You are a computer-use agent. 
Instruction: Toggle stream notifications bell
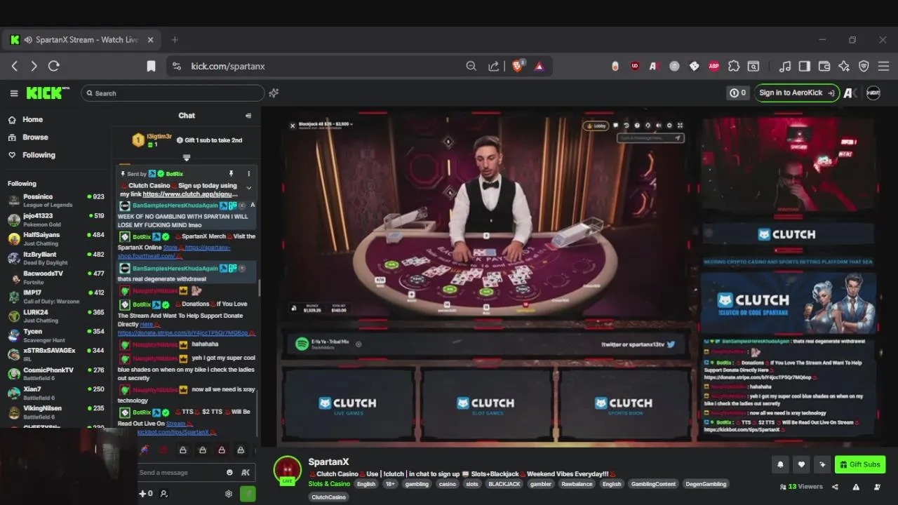[x=780, y=464]
